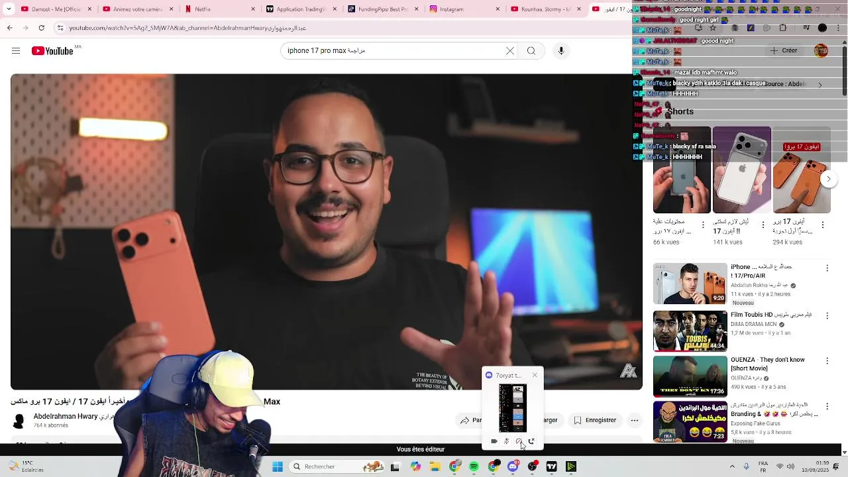Screen dimensions: 848x477
Task: Open options for the Abdallah Rakha video
Action: click(827, 268)
